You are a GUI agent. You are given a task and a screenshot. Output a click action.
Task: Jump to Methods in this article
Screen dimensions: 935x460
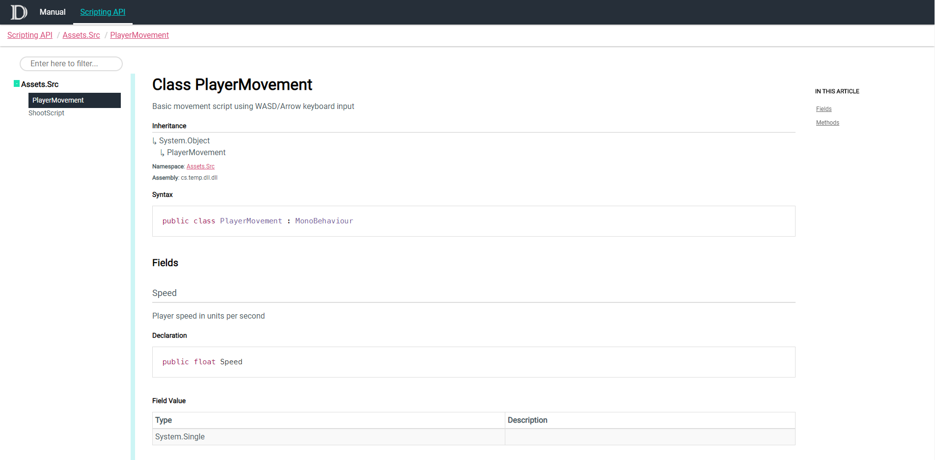tap(827, 123)
